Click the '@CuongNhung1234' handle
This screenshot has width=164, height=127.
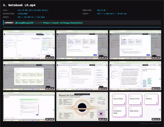(24, 23)
